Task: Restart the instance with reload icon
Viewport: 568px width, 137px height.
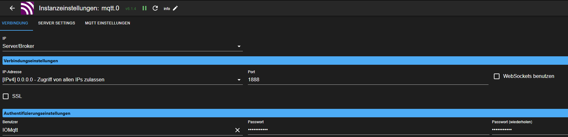Action: click(x=155, y=8)
